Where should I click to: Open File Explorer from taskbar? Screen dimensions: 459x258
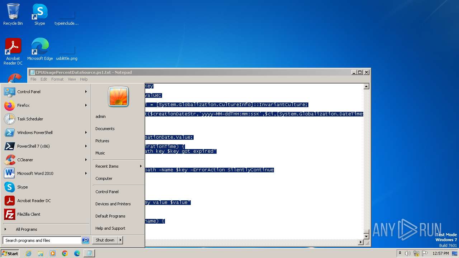[41, 253]
